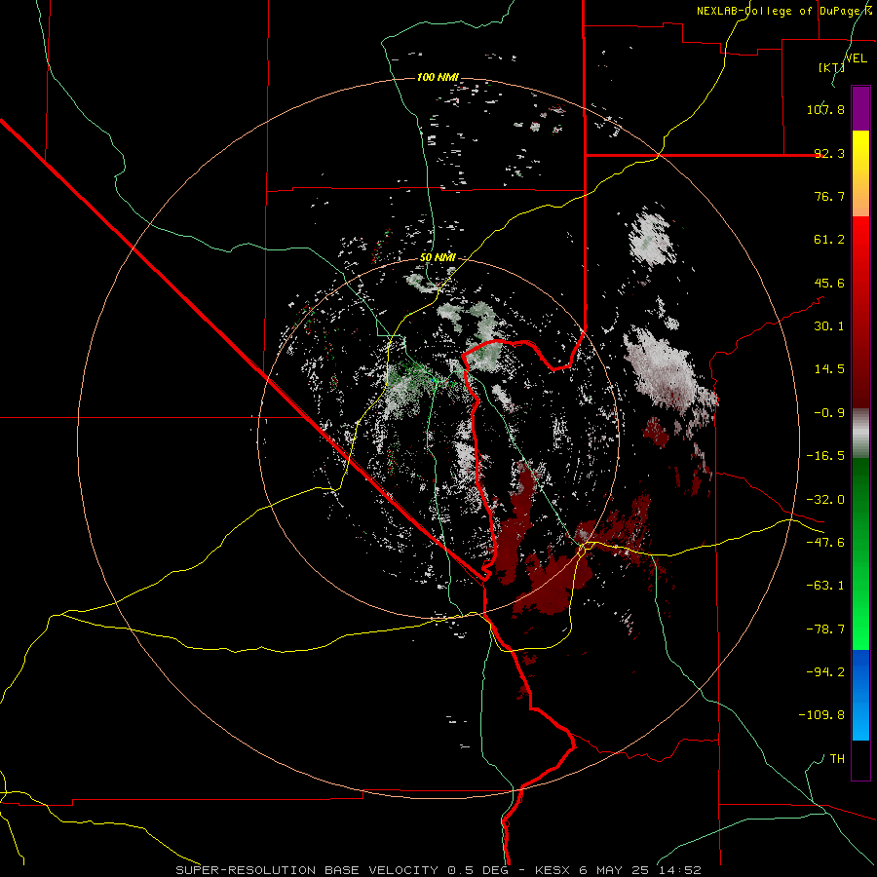
Task: Click the -78.7 legend value
Action: coord(825,629)
